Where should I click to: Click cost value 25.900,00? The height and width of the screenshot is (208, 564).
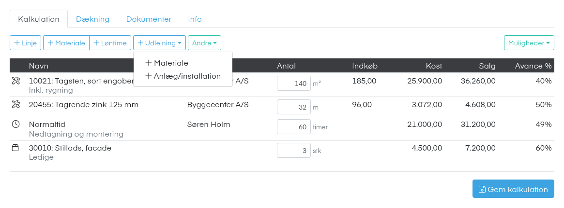click(425, 81)
